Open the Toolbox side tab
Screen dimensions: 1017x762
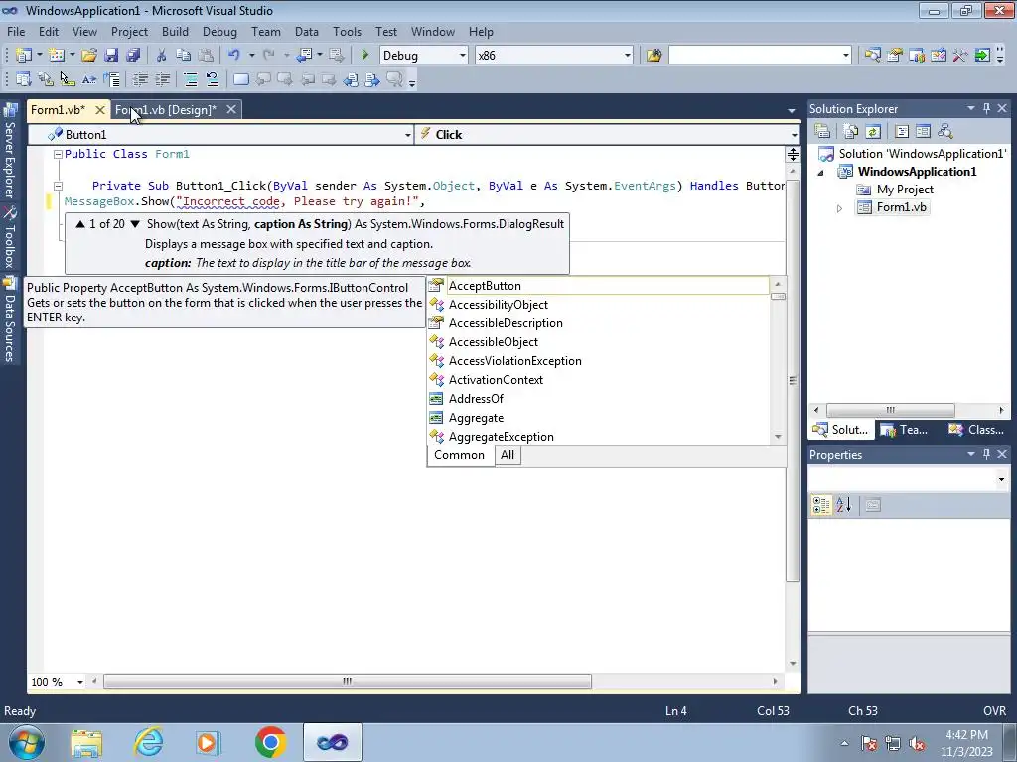coord(10,238)
